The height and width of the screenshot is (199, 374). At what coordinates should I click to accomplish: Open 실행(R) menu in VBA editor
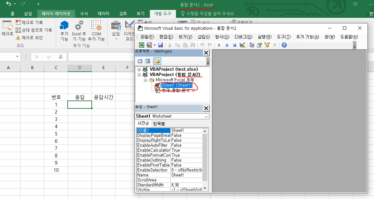[x=264, y=37]
